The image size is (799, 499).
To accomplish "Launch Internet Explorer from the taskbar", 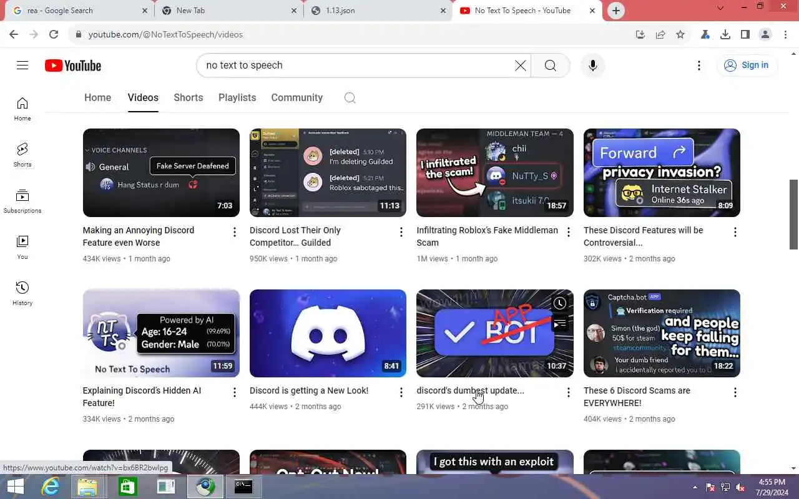I will (x=50, y=487).
